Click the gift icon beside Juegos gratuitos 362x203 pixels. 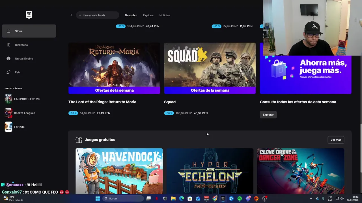click(x=79, y=140)
